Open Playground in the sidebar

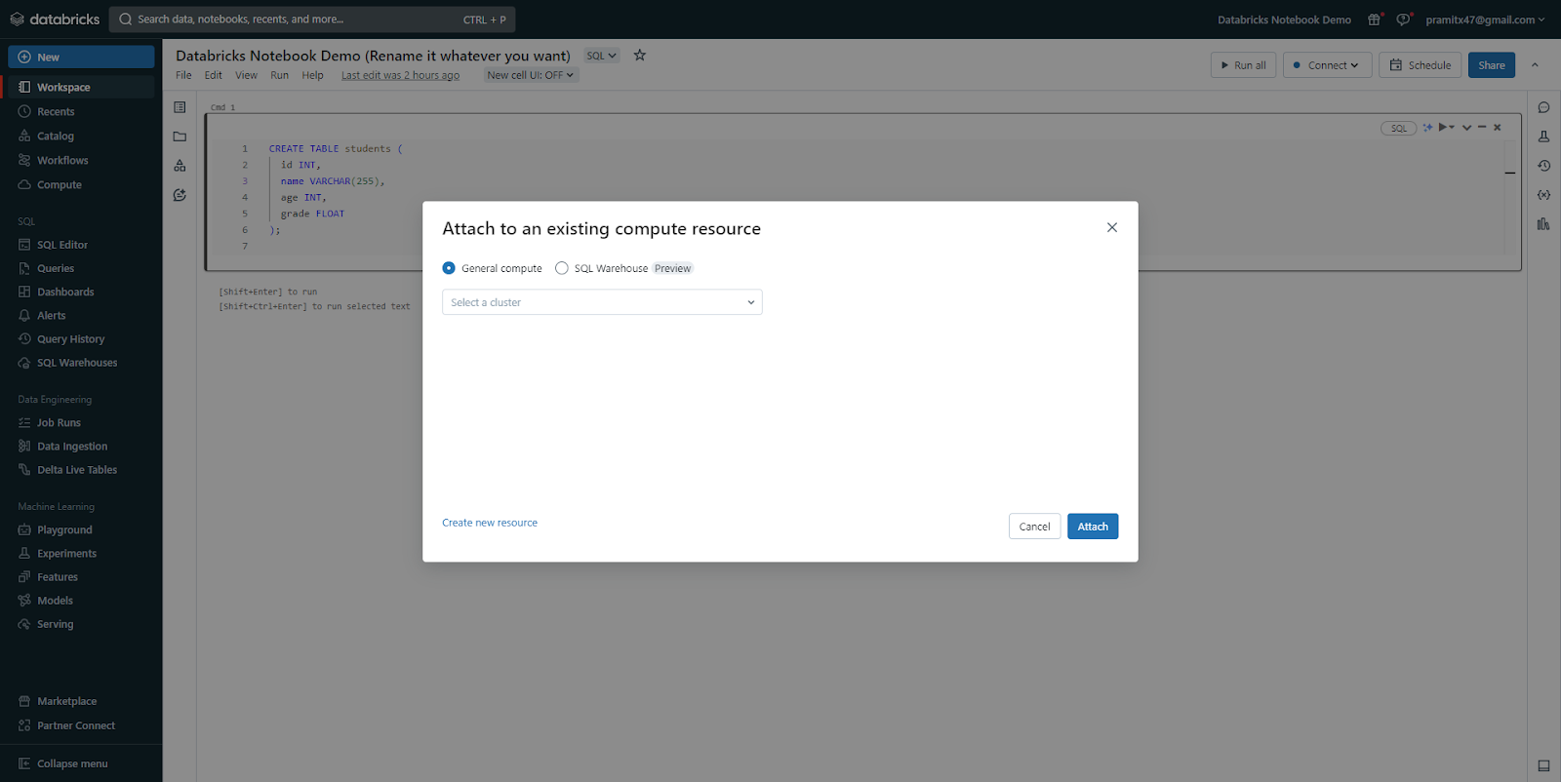click(81, 529)
